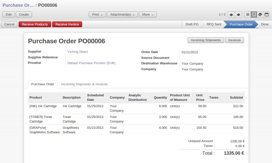The width and height of the screenshot is (272, 163).
Task: Open the More dropdown
Action: coord(148,15)
